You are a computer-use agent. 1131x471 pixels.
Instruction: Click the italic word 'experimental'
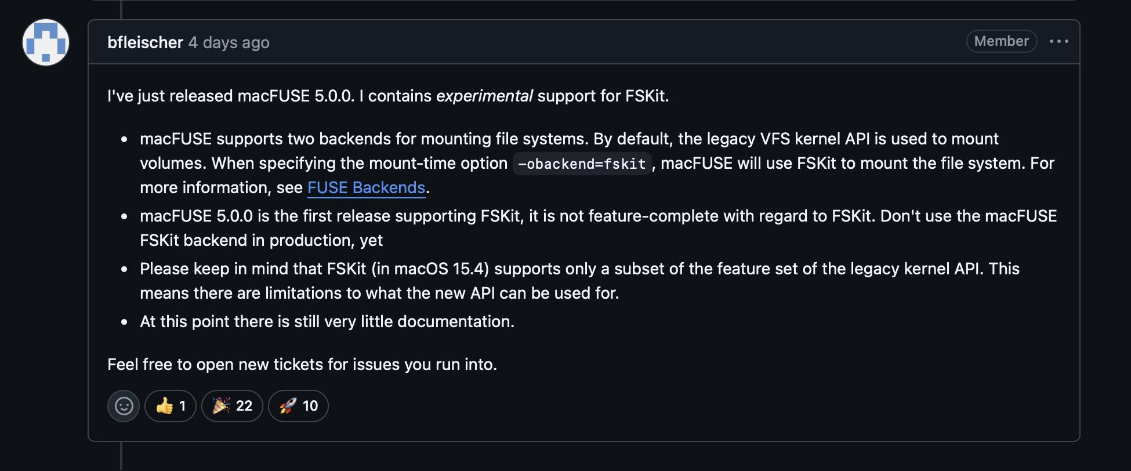(x=484, y=96)
